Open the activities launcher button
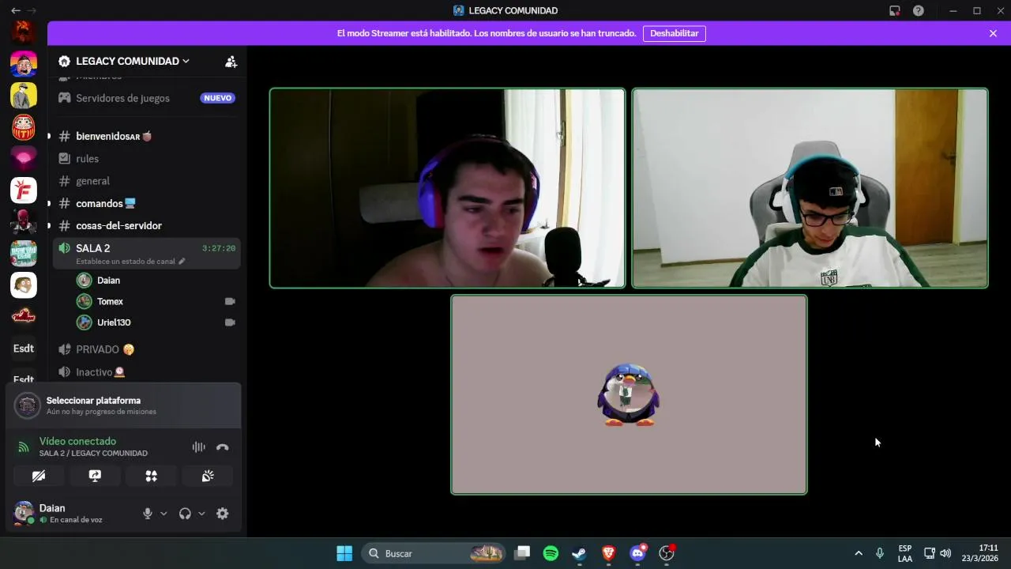The image size is (1011, 569). coord(152,476)
